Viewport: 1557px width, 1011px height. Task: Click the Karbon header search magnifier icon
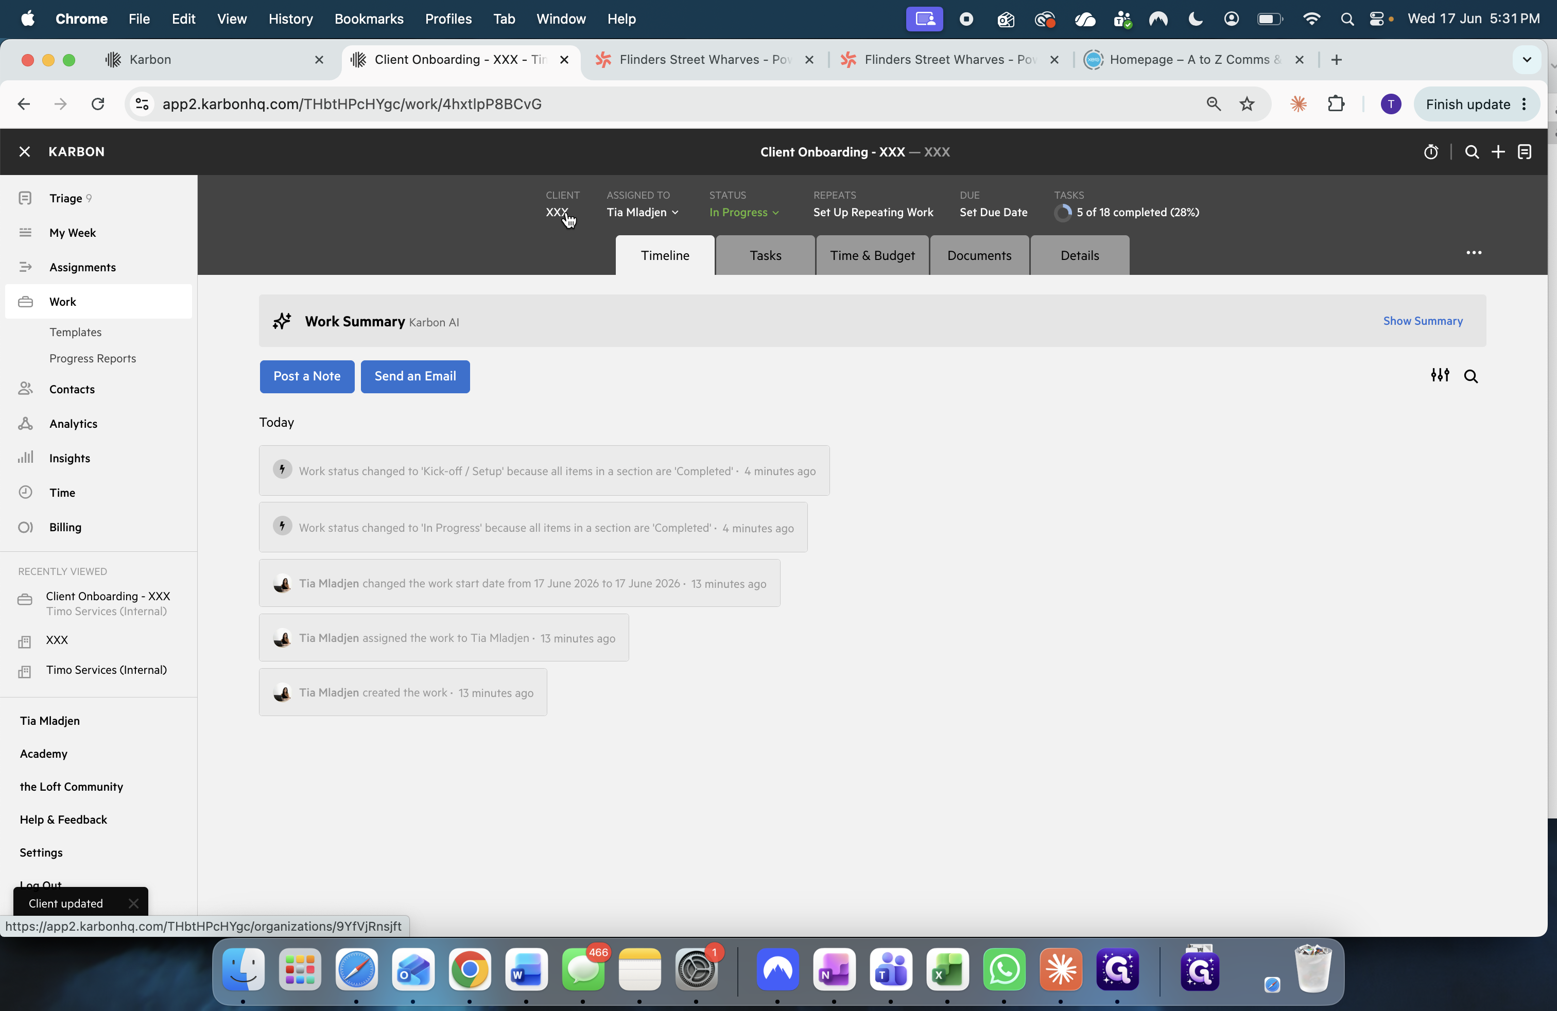tap(1472, 152)
